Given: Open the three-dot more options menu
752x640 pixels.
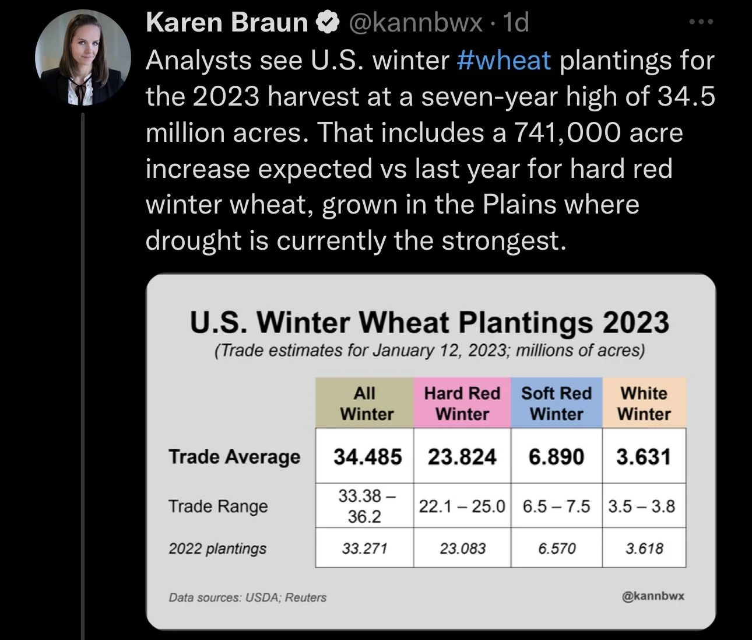Looking at the screenshot, I should click(x=701, y=22).
